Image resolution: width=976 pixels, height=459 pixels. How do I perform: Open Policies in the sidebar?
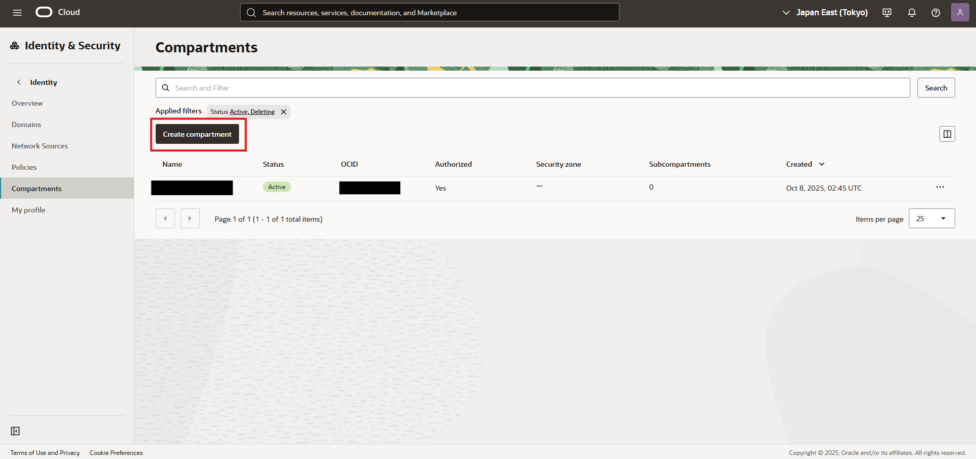tap(24, 167)
